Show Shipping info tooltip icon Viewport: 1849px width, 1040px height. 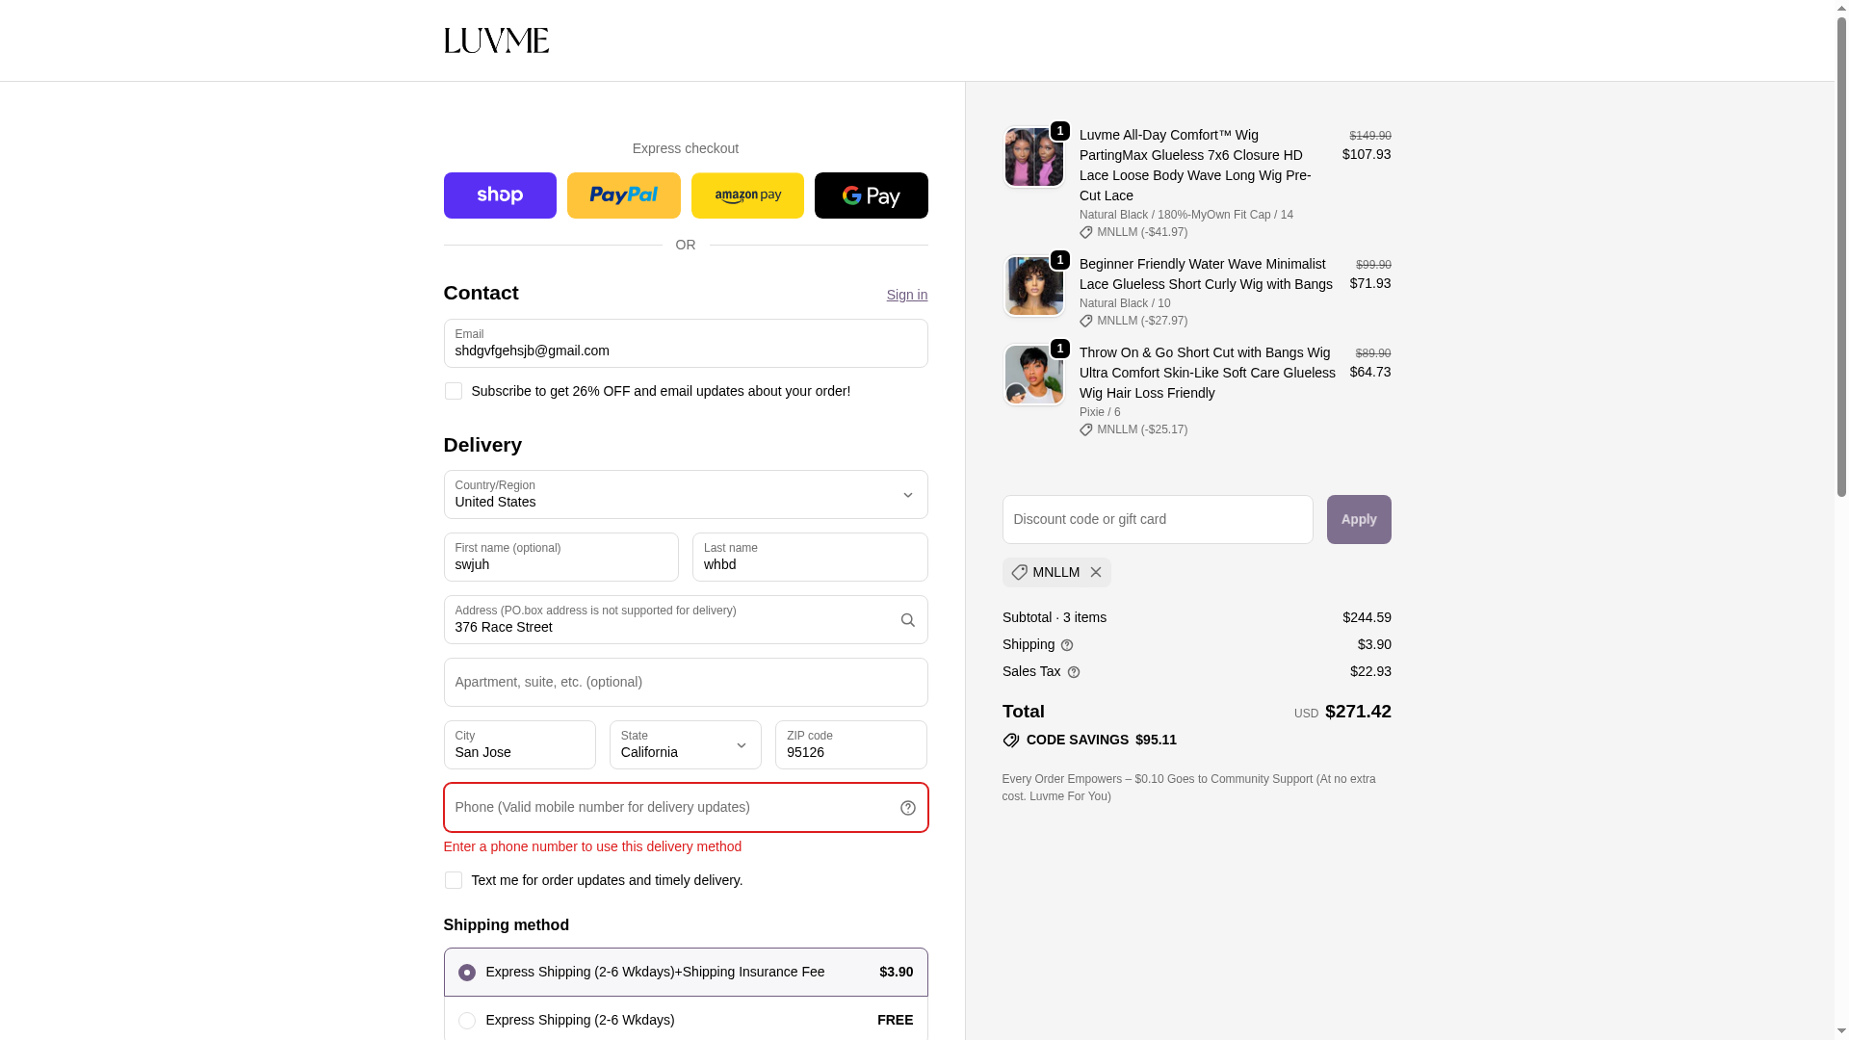1067,645
